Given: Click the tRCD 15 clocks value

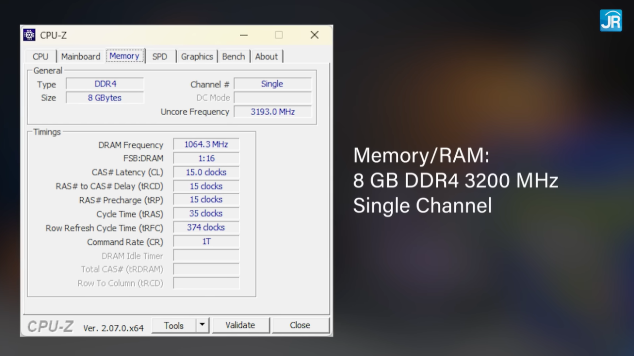Looking at the screenshot, I should pos(206,186).
